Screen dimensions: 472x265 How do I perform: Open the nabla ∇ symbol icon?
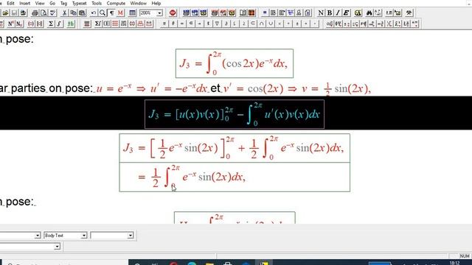pos(217,24)
